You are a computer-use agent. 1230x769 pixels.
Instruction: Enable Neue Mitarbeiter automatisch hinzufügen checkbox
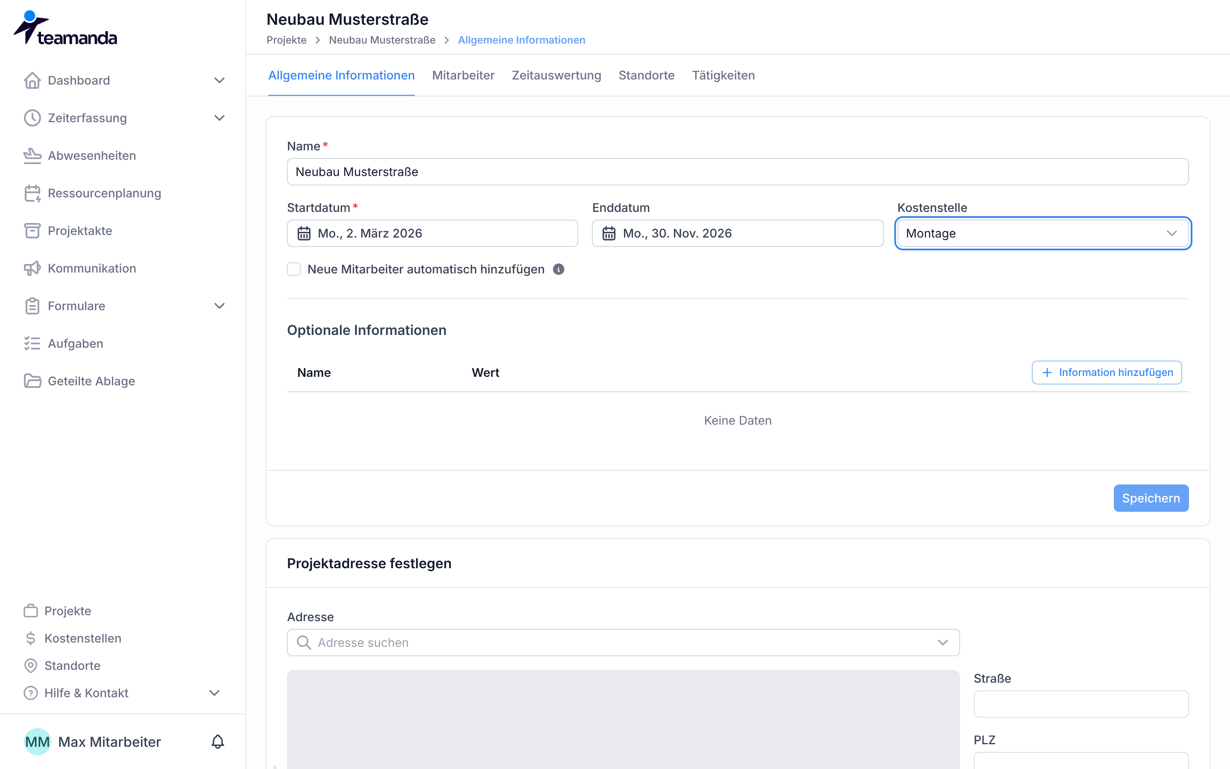294,269
